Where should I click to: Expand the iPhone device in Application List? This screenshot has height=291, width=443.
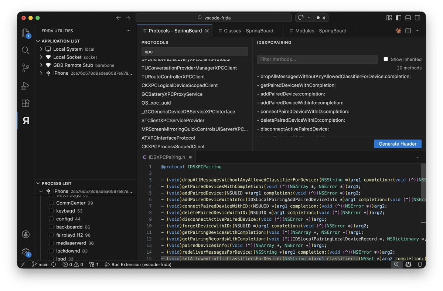(41, 73)
